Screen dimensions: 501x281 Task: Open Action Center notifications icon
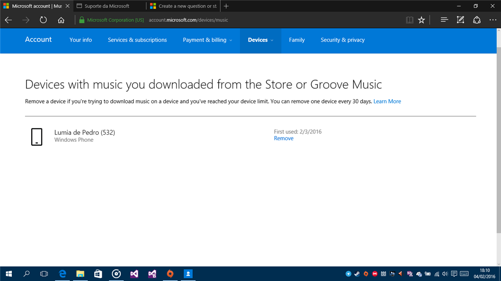pyautogui.click(x=454, y=274)
